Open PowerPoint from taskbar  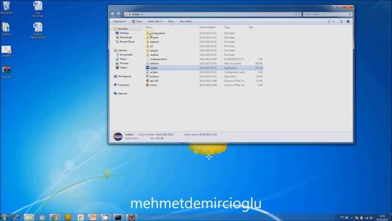pos(93,217)
